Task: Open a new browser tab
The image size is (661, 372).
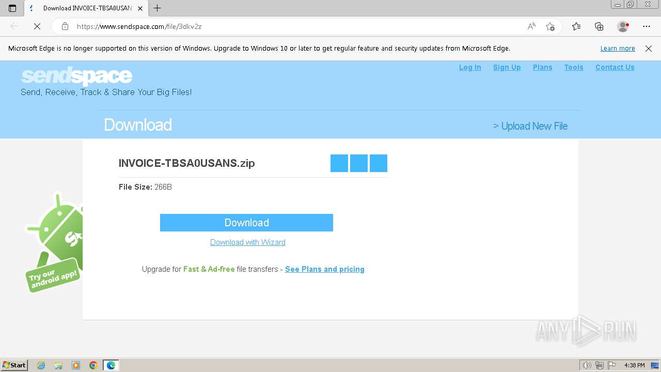Action: click(158, 8)
